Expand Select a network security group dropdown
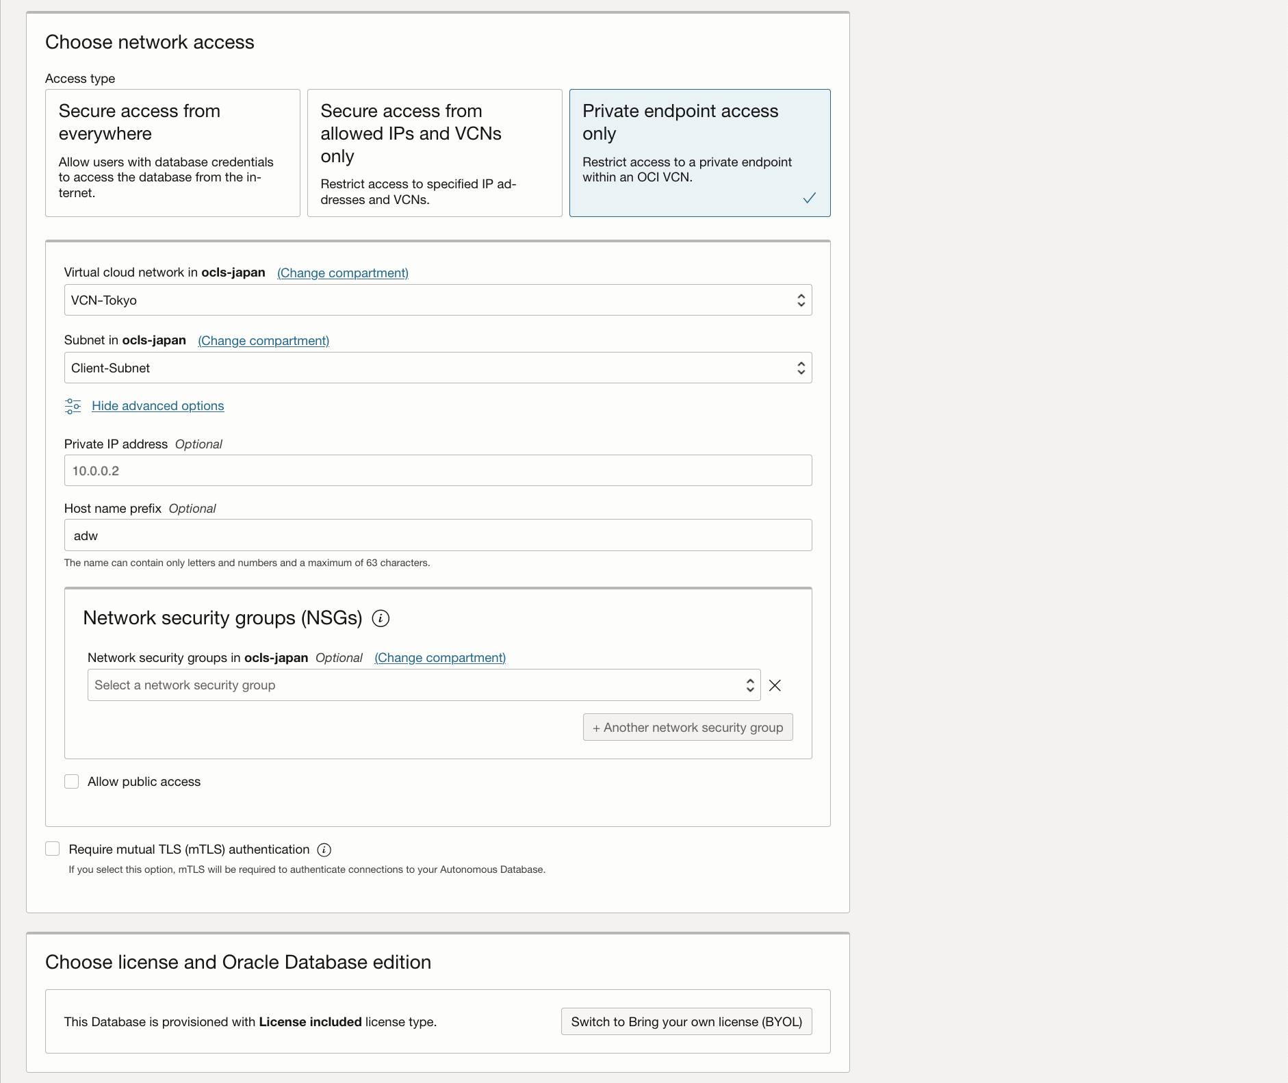1288x1083 pixels. (424, 685)
